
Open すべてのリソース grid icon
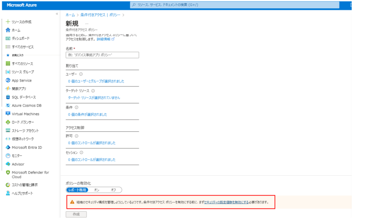8,63
